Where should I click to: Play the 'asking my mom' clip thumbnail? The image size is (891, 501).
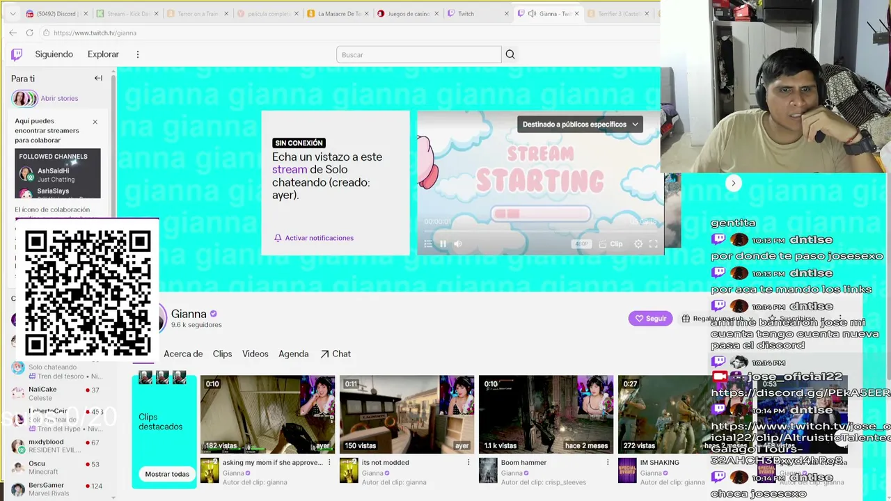coord(267,415)
